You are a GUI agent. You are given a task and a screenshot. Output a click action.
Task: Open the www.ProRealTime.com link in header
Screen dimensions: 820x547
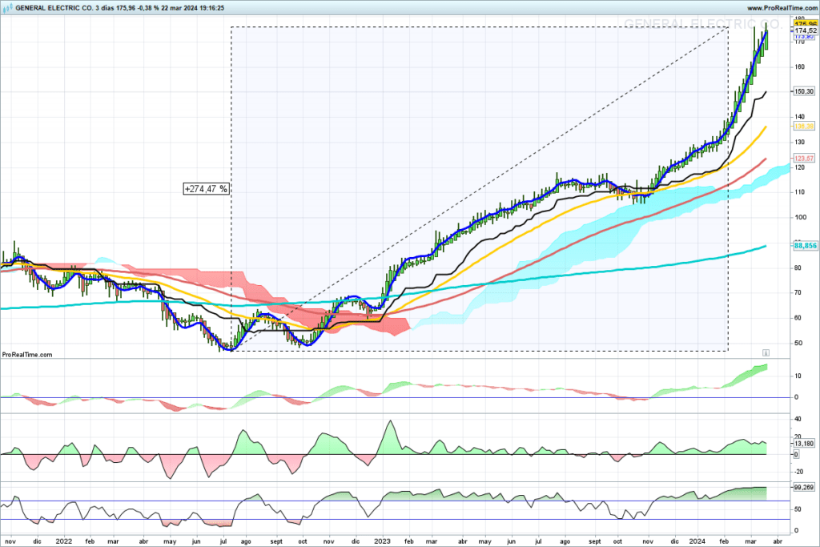coord(782,8)
